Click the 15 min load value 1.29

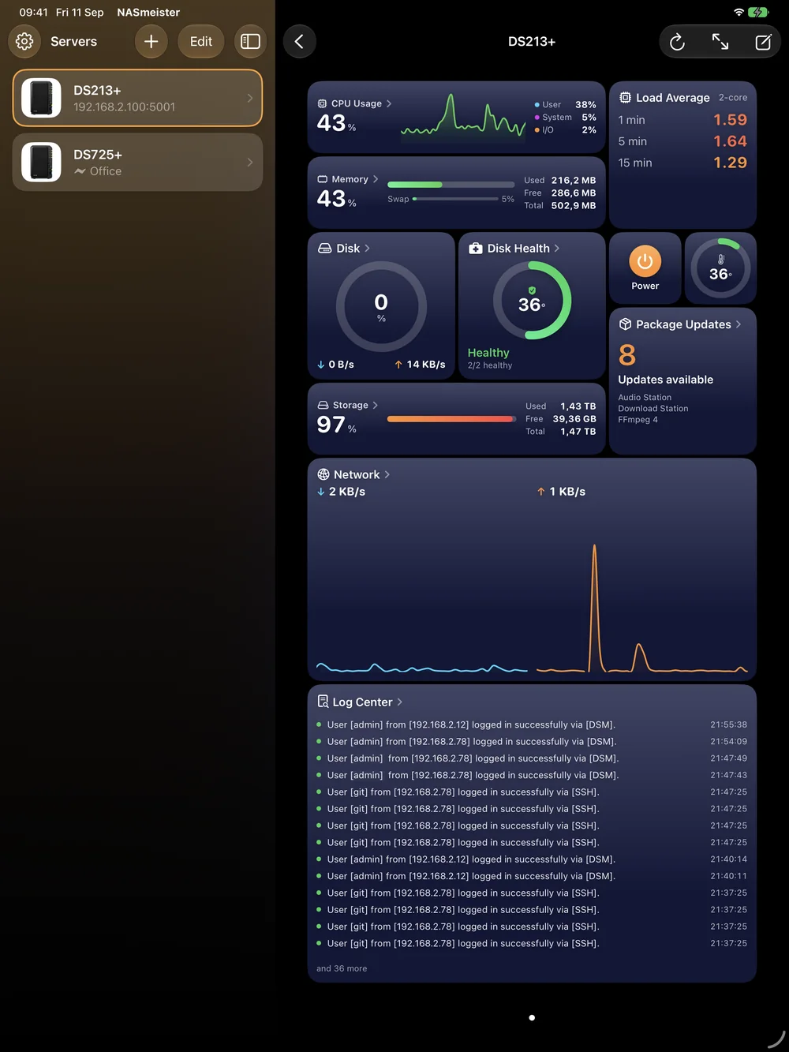[730, 163]
